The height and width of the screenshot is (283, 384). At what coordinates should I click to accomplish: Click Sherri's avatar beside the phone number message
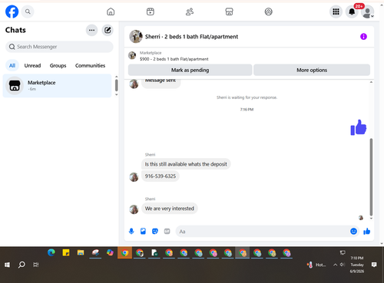134,177
